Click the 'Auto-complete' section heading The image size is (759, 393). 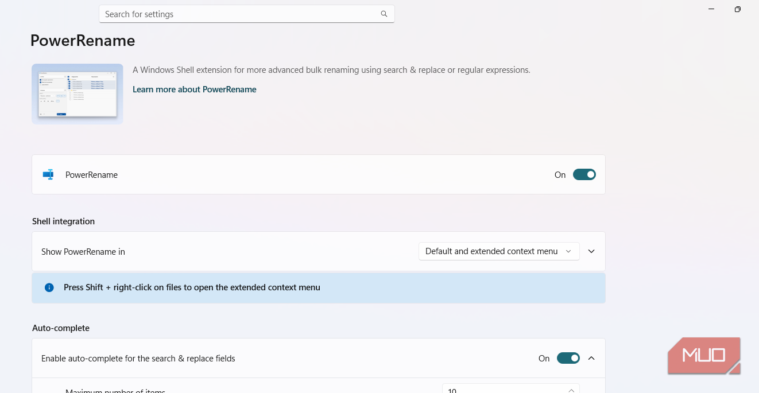coord(61,328)
